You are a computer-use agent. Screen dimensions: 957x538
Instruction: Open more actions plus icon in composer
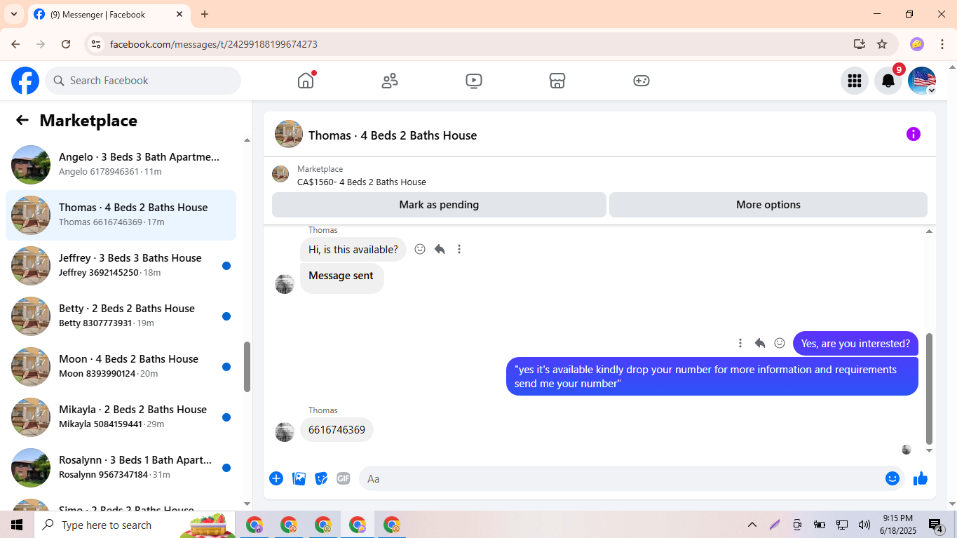click(x=276, y=478)
